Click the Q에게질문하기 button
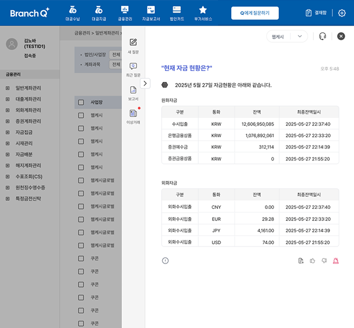The image size is (354, 328). pyautogui.click(x=255, y=13)
